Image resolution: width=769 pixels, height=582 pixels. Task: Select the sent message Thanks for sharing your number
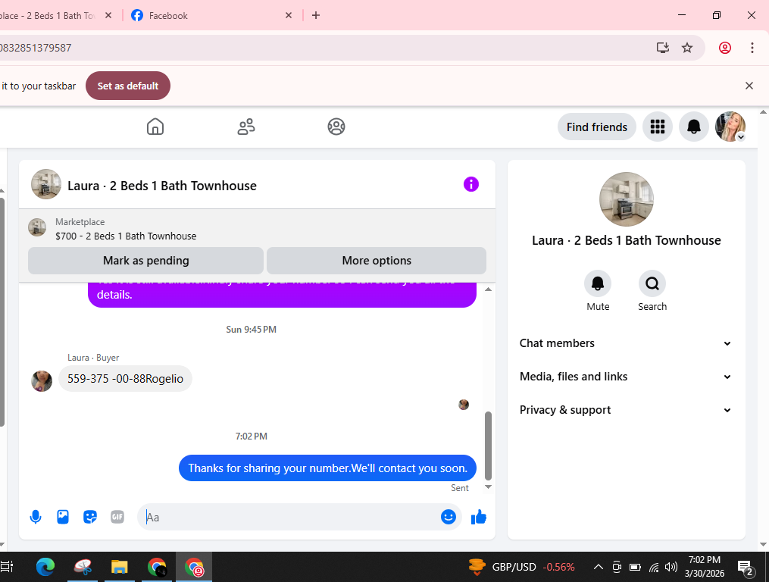coord(327,468)
